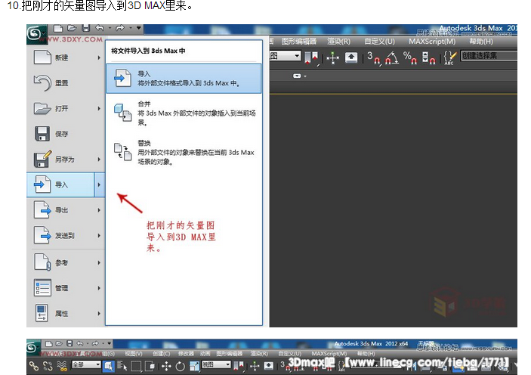Toggle Select and Manipulate in upper toolbar
This screenshot has height=375, width=531.
[x=332, y=57]
